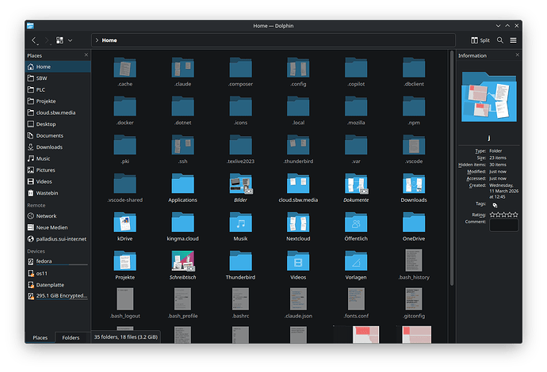Open Videos in the sidebar
This screenshot has height=372, width=547.
point(58,181)
